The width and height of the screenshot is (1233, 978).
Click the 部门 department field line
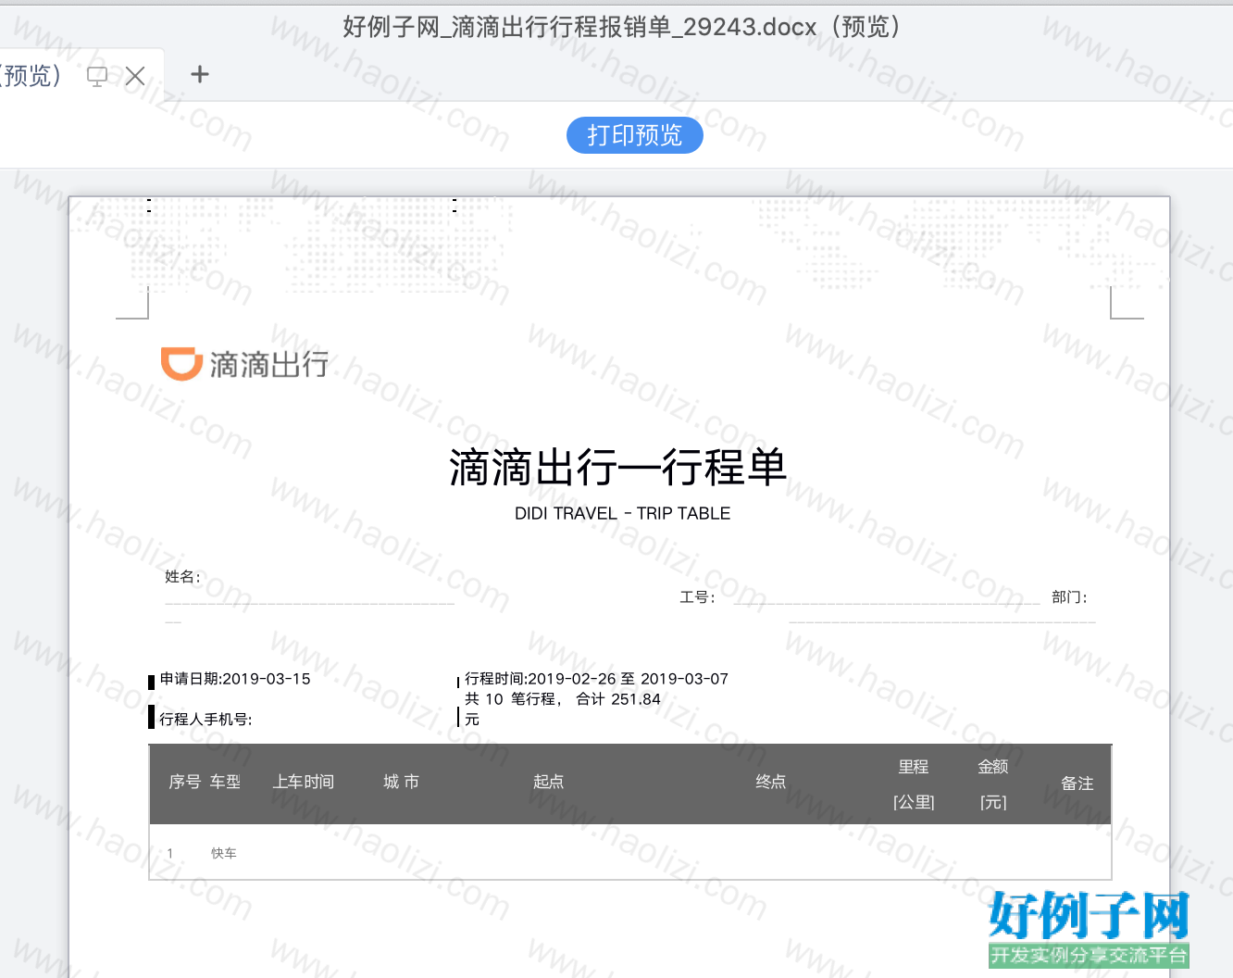[x=942, y=621]
